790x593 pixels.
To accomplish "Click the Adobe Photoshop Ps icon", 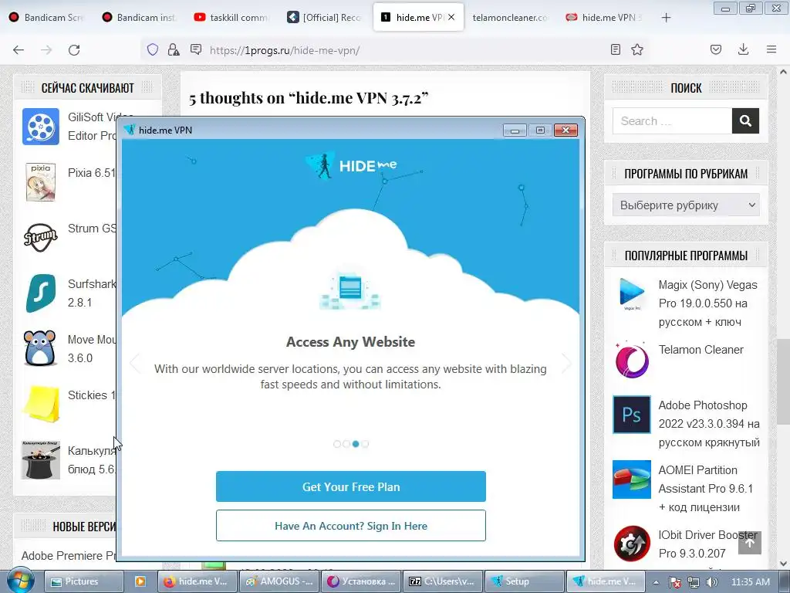I will point(632,415).
